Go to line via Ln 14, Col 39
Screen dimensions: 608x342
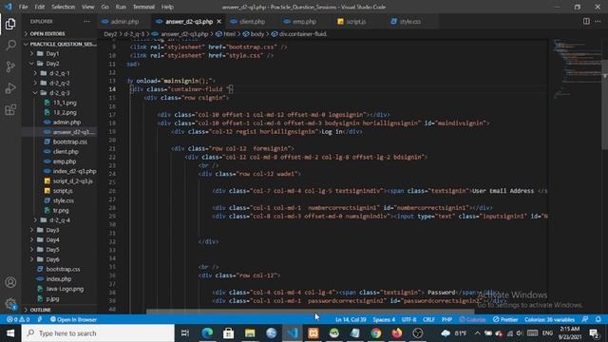pyautogui.click(x=351, y=319)
